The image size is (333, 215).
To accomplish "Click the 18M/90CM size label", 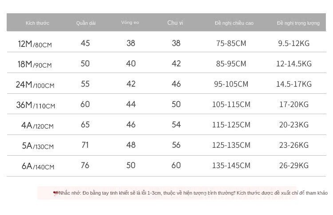I will (35, 64).
